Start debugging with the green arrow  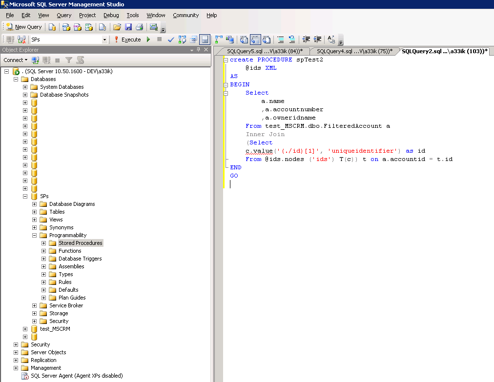[x=148, y=40]
